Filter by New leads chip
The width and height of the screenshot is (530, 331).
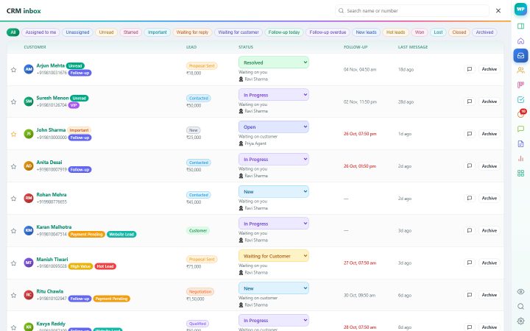[366, 32]
